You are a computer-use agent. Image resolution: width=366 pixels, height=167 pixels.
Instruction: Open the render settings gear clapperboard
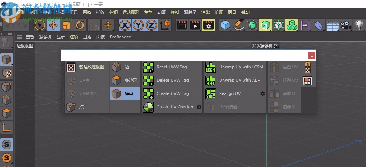tap(209, 25)
